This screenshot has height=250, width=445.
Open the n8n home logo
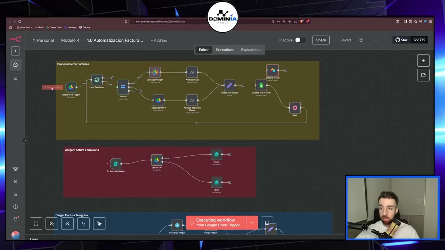[15, 39]
